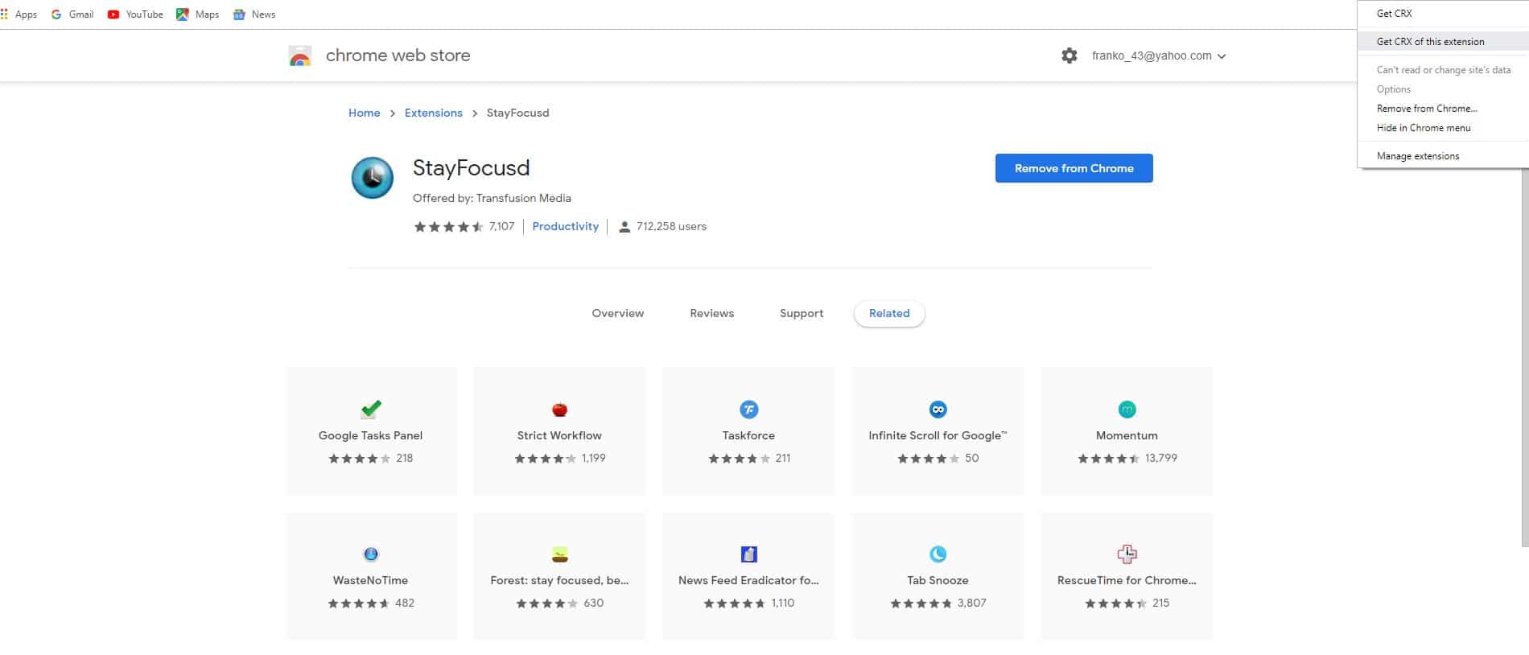Open the Google Tasks Panel title

pos(371,435)
